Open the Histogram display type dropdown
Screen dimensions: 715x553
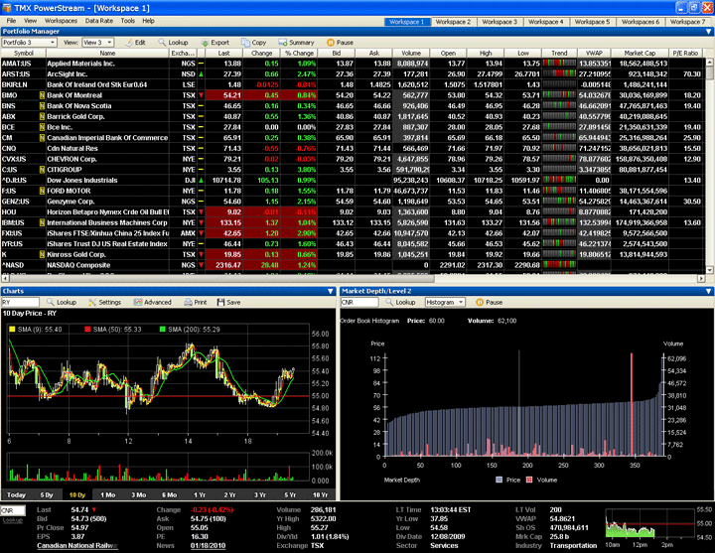(x=464, y=301)
